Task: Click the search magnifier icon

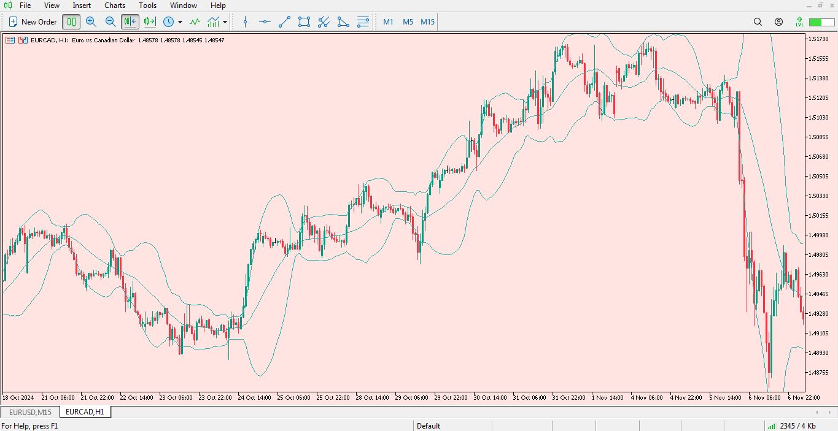Action: (758, 22)
